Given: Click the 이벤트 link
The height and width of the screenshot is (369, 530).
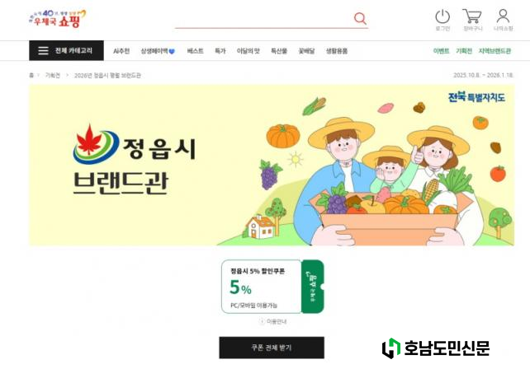Looking at the screenshot, I should tap(441, 51).
